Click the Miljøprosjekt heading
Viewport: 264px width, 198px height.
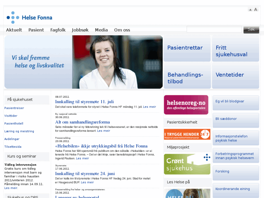pyautogui.click(x=178, y=147)
